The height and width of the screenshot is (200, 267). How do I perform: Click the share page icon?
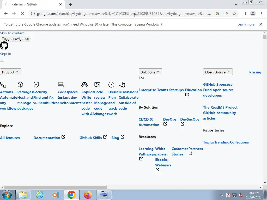pos(226,14)
